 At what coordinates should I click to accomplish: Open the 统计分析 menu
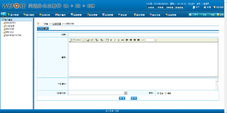155,15
